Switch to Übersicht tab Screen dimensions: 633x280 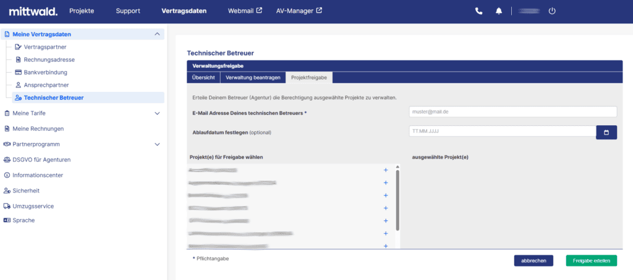coord(203,78)
